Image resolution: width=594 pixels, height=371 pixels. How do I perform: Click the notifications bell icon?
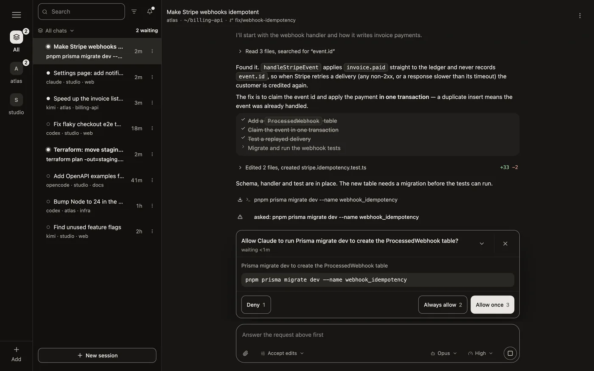tap(150, 11)
